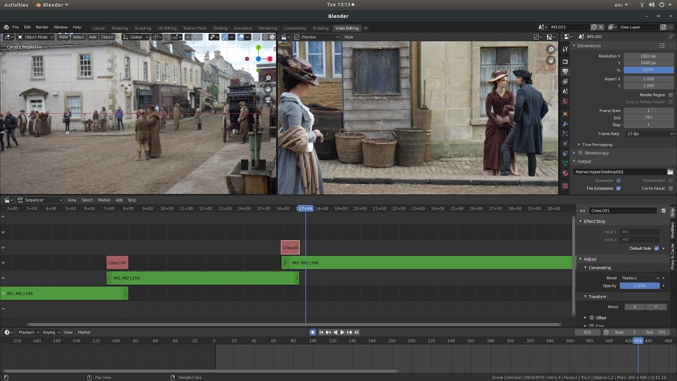Toggle Render Region checkbox

[671, 95]
